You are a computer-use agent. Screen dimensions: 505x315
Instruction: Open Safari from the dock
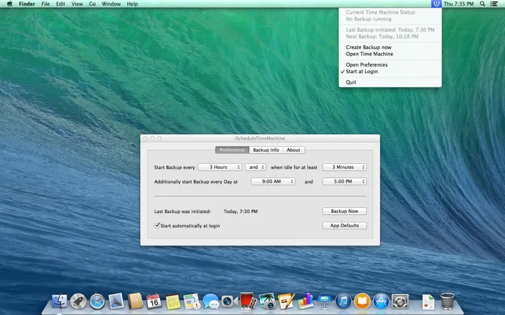tap(97, 301)
